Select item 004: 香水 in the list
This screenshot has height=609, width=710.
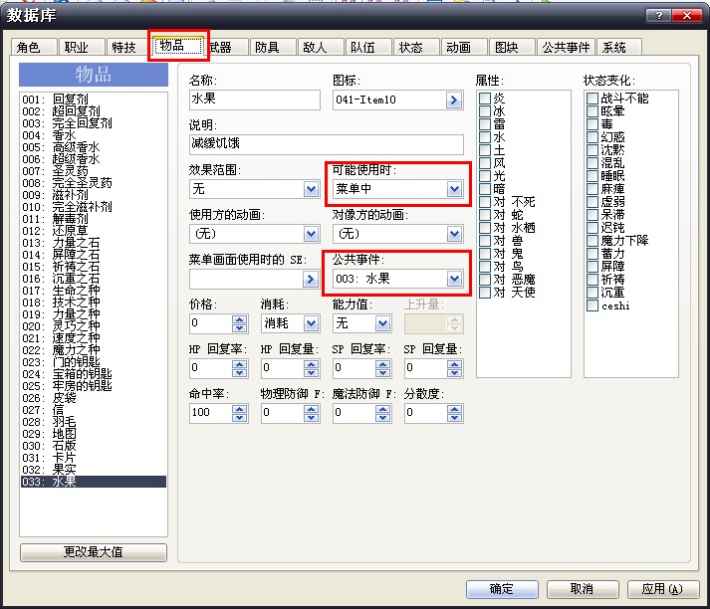[x=94, y=135]
